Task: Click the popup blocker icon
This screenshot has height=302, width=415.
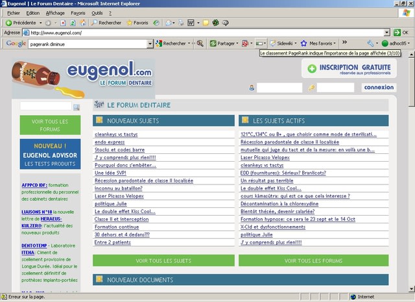Action: pyautogui.click(x=245, y=44)
